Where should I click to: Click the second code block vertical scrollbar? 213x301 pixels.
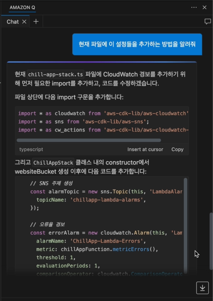point(185,226)
